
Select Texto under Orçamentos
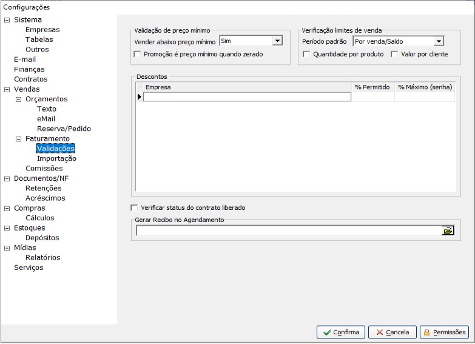click(47, 109)
